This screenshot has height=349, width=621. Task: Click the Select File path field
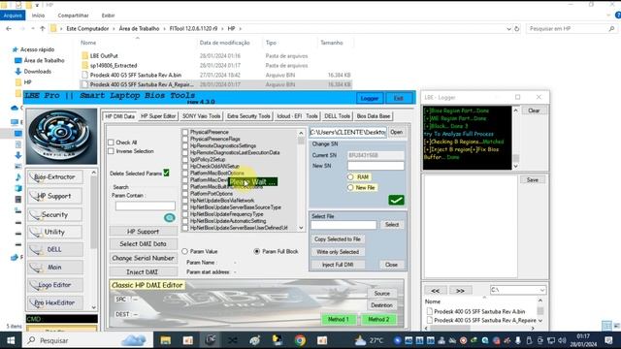click(x=343, y=225)
